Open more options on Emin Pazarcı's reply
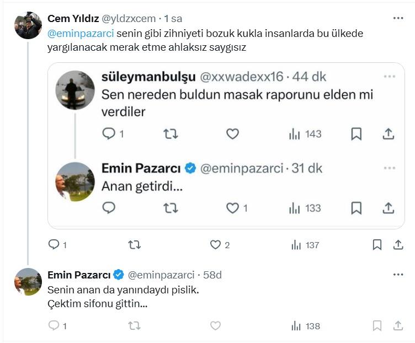 point(398,275)
